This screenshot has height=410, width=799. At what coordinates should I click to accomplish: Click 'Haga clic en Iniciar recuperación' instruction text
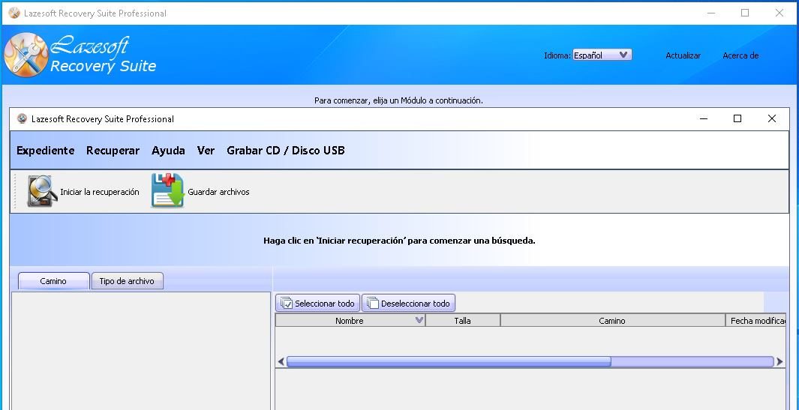(x=399, y=241)
